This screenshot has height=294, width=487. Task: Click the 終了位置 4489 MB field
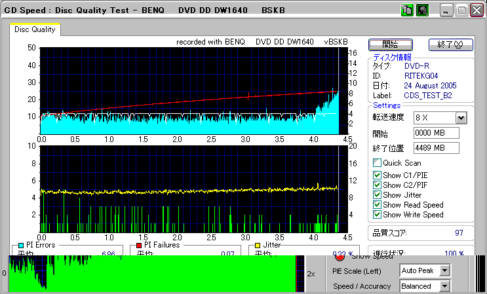pyautogui.click(x=436, y=148)
